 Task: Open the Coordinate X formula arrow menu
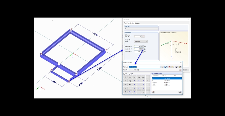[143, 46]
